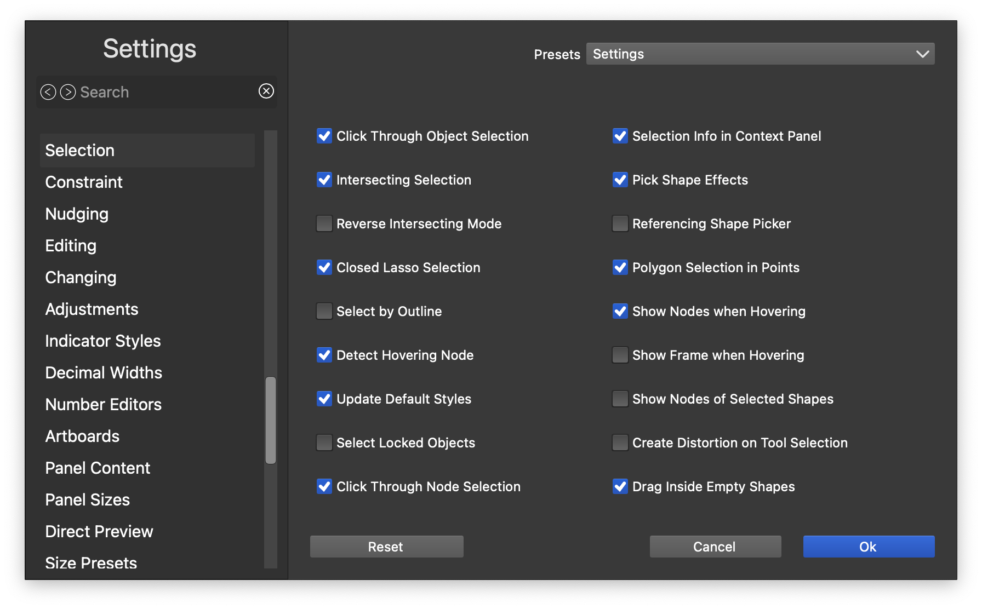The image size is (982, 609).
Task: Enable Referencing Shape Picker option
Action: (x=620, y=223)
